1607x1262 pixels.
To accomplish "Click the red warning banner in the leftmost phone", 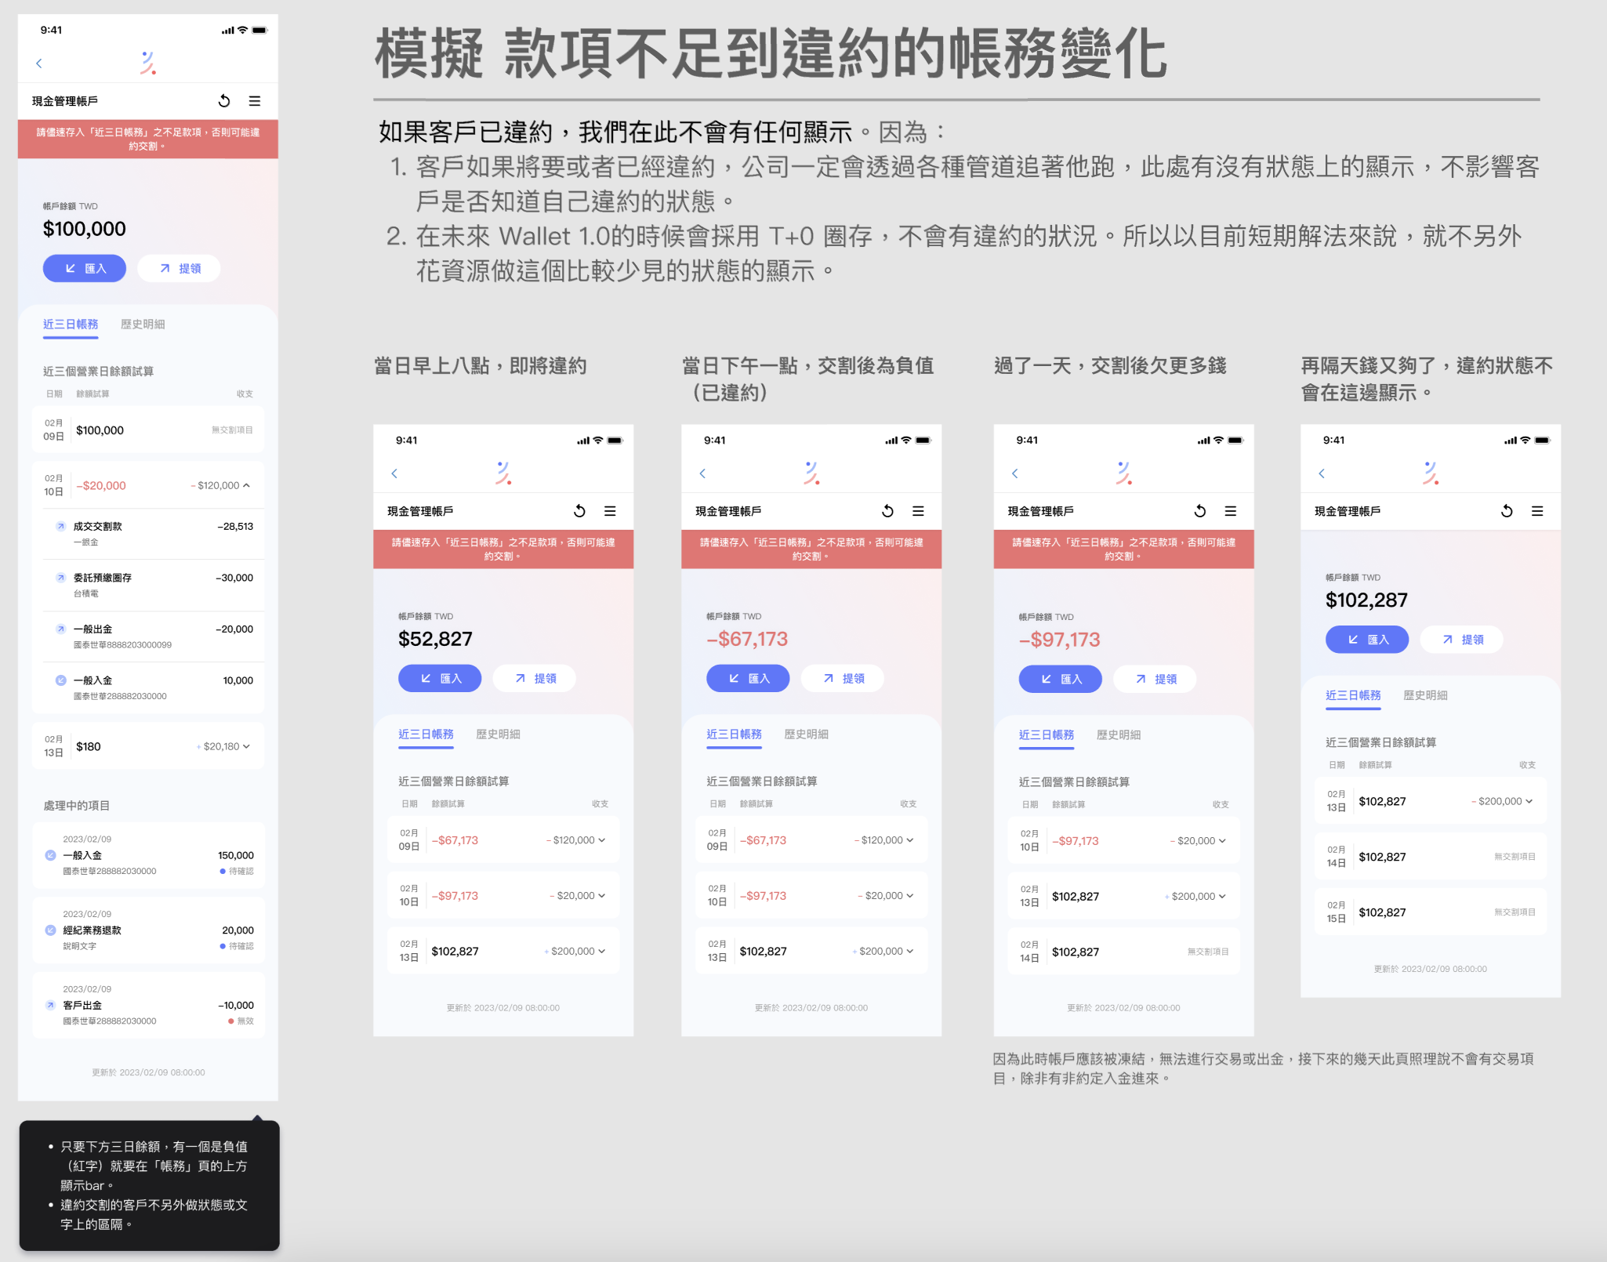I will (x=148, y=139).
